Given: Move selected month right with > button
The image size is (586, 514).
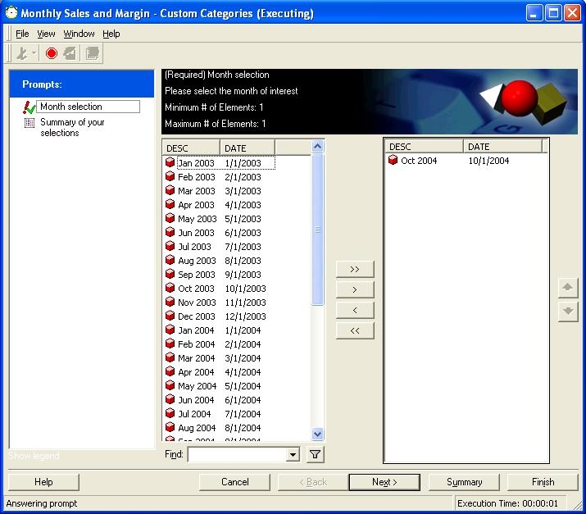Looking at the screenshot, I should tap(355, 289).
